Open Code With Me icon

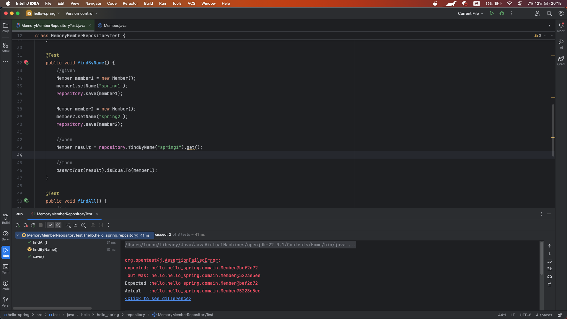[x=538, y=13]
